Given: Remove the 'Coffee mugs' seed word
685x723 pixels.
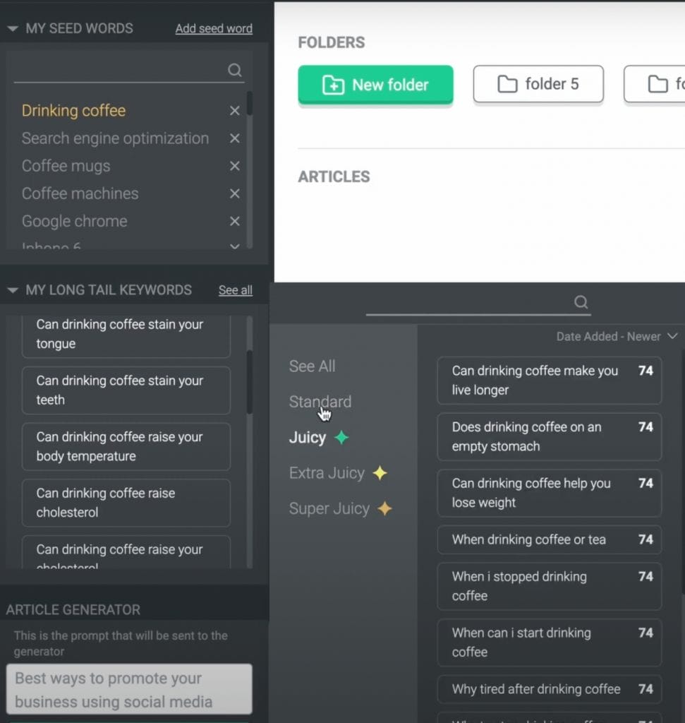Looking at the screenshot, I should 234,166.
